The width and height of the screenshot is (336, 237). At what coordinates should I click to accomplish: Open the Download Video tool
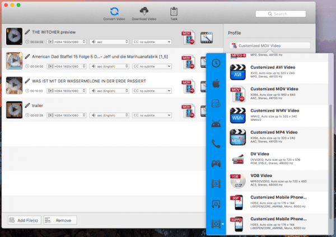[144, 11]
